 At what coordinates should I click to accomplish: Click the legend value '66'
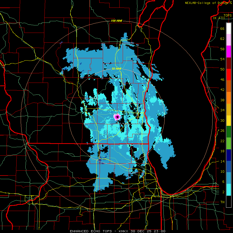point(222,29)
